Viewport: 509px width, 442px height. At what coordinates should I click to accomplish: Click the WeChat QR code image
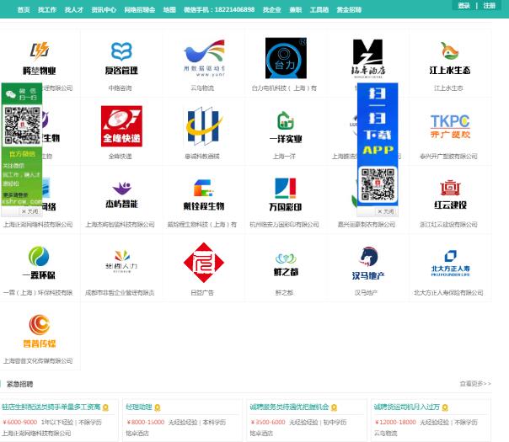[x=22, y=125]
